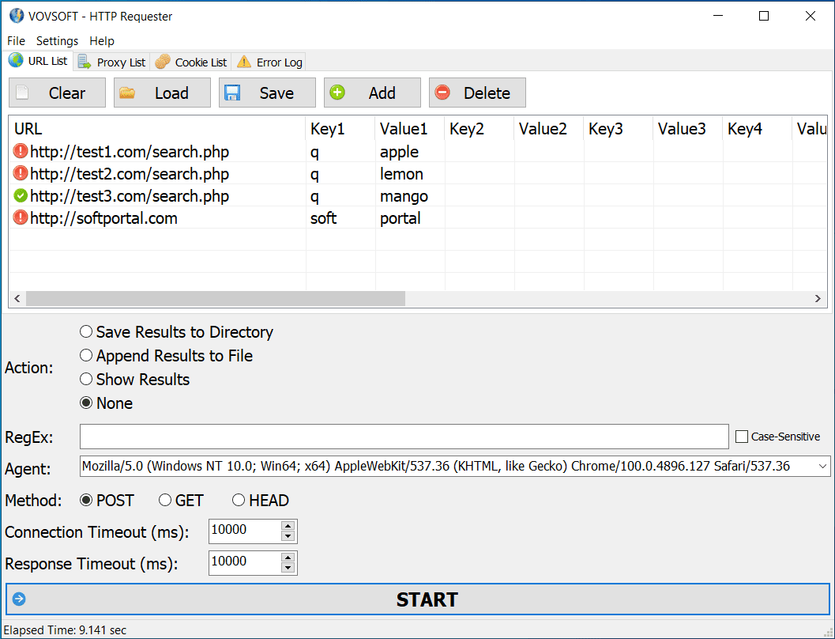Click the Clear button label
Image resolution: width=835 pixels, height=639 pixels.
point(66,93)
